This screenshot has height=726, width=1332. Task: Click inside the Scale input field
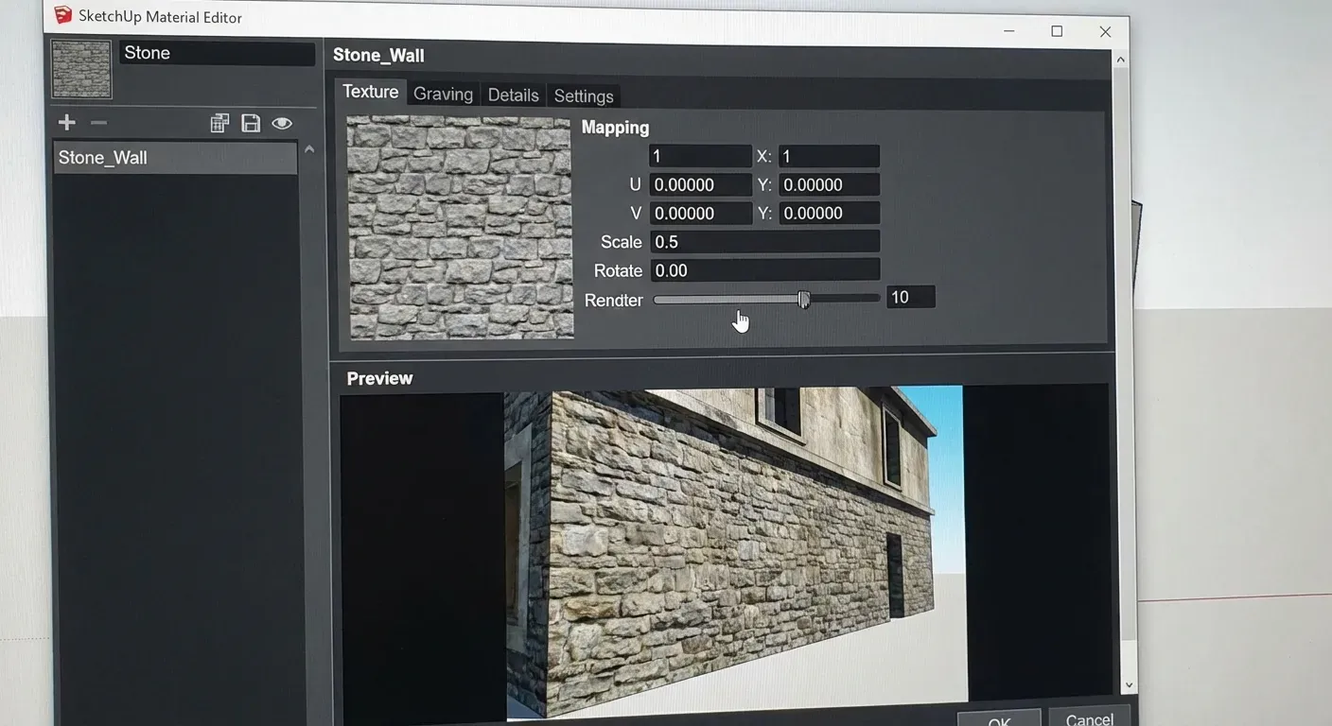click(764, 241)
